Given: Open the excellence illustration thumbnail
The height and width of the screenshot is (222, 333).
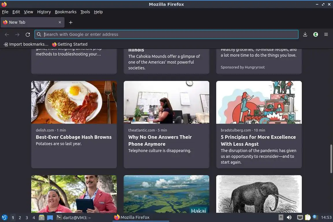Looking at the screenshot, I should click(x=259, y=102).
